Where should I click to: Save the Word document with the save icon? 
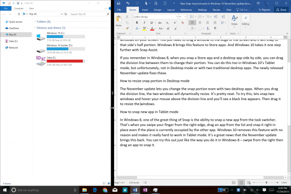tap(118, 3)
